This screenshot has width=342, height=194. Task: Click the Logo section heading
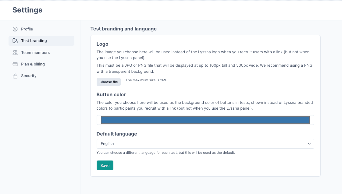102,44
